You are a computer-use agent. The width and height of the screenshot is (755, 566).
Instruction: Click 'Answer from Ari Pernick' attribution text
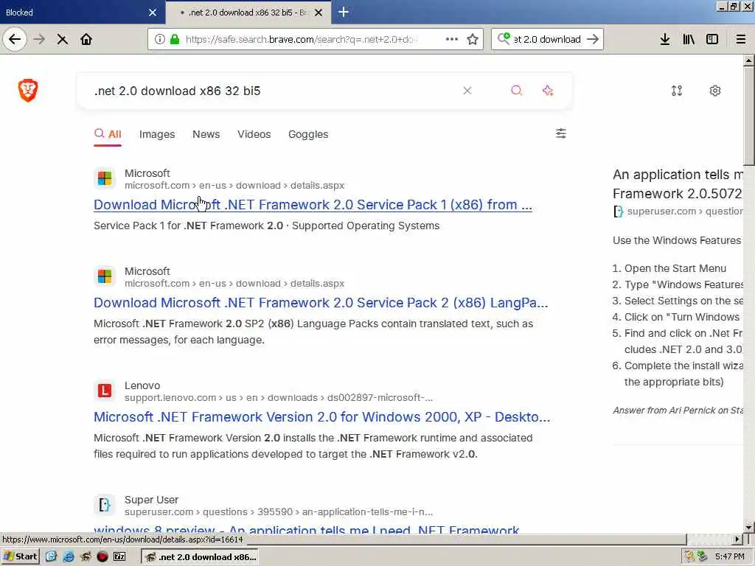point(678,410)
